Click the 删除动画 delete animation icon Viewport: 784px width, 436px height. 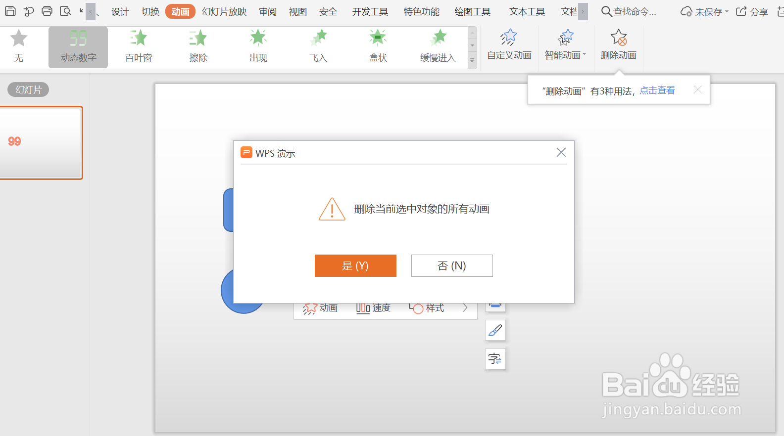pos(619,38)
